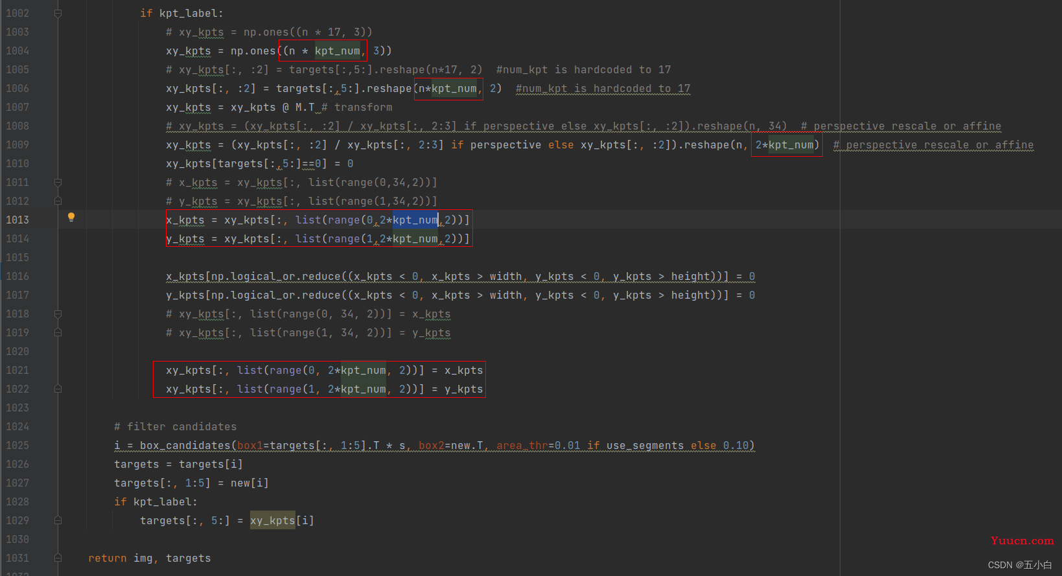Screen dimensions: 1062x576
Task: Toggle the fold marker beside line 1012
Action: (x=58, y=201)
